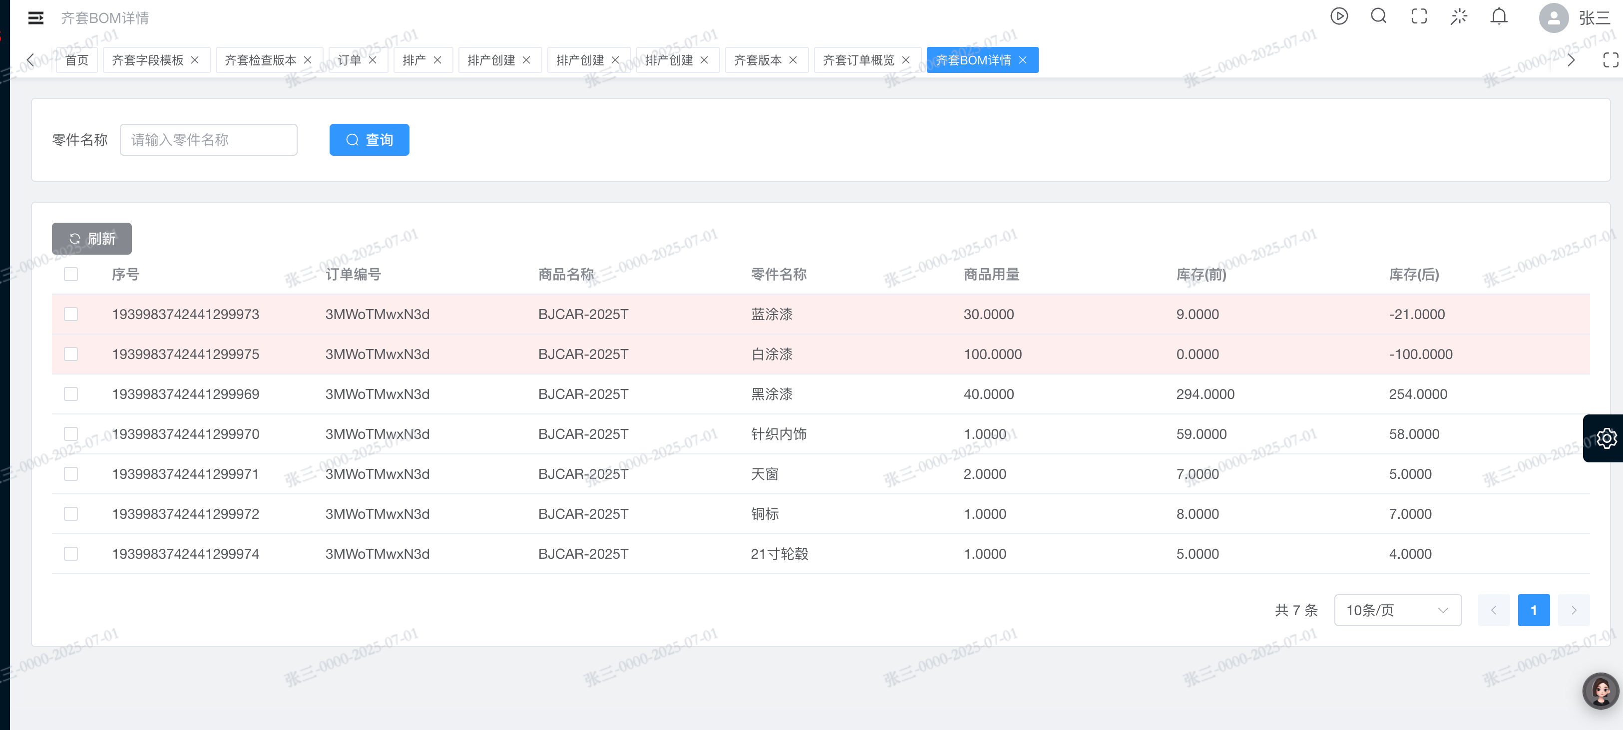Check the select-all header checkbox
This screenshot has width=1623, height=730.
[70, 274]
